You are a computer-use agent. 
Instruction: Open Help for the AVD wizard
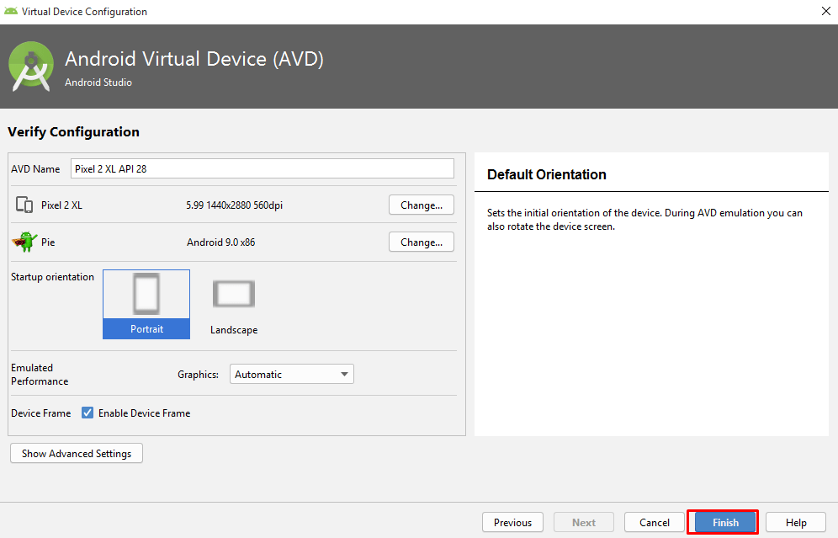pyautogui.click(x=795, y=522)
